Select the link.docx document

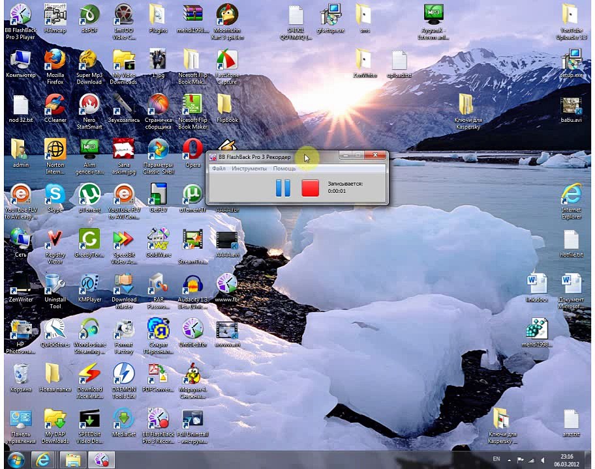(x=536, y=288)
